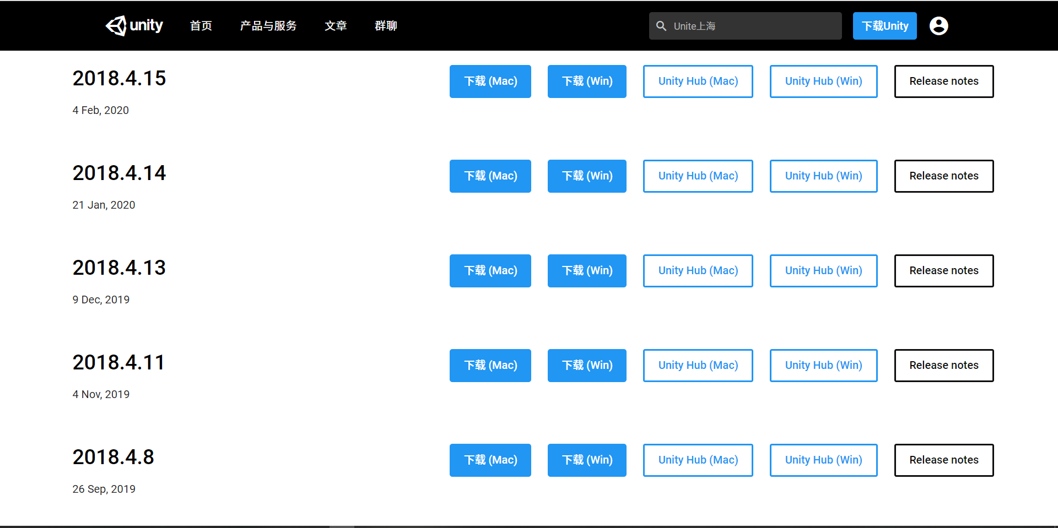
Task: Open Unity Hub (Win) for 2018.4.11
Action: pos(824,366)
